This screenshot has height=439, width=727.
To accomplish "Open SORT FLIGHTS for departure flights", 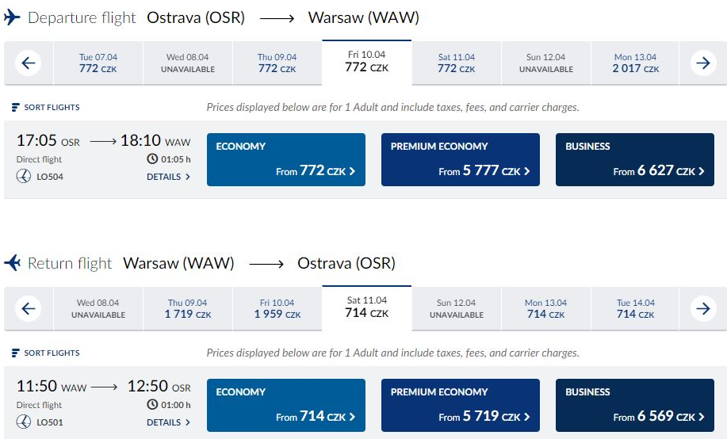I will [45, 108].
